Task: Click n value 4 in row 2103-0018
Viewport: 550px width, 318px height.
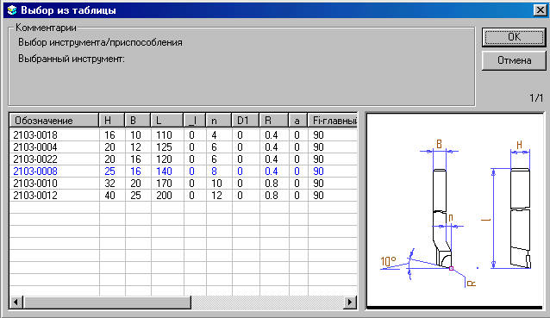Action: (214, 135)
